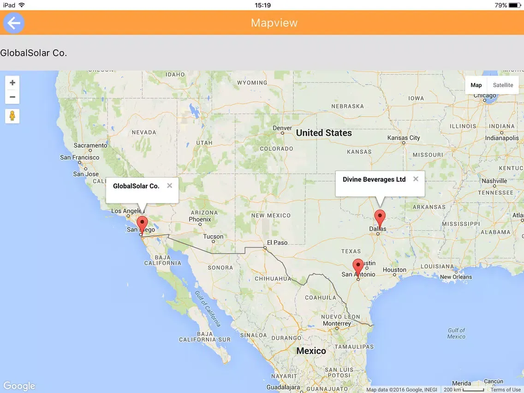Viewport: 524px width, 393px height.
Task: Tap the San Francisco city label
Action: pos(79,157)
